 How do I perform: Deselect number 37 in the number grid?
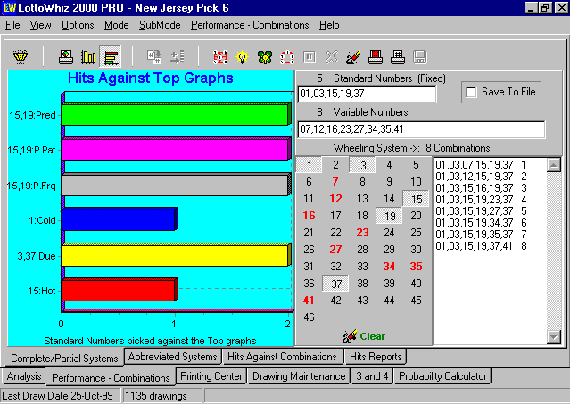[x=336, y=284]
